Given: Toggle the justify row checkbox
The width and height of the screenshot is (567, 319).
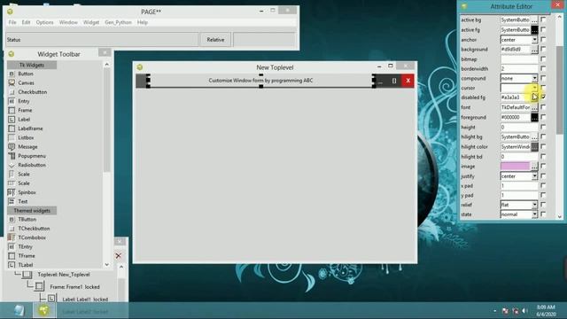Looking at the screenshot, I should (543, 175).
